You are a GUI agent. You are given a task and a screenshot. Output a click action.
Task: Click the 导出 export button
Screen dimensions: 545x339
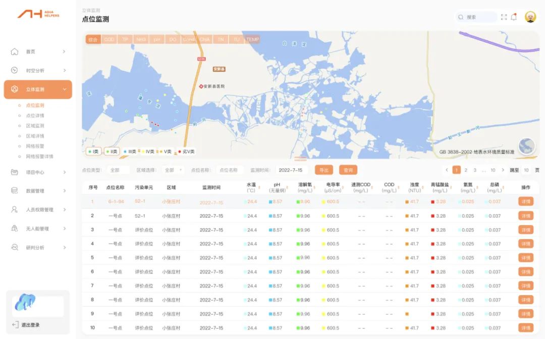324,171
